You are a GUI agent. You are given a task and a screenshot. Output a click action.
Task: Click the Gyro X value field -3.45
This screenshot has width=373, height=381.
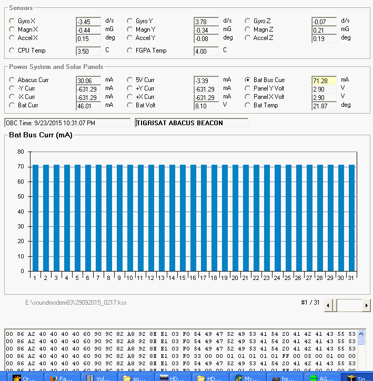(x=88, y=22)
